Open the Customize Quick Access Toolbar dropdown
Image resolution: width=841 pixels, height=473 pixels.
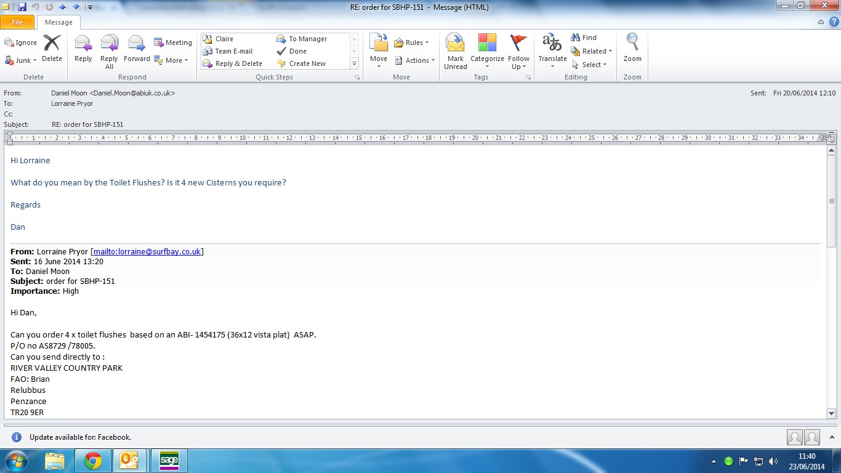(x=90, y=7)
